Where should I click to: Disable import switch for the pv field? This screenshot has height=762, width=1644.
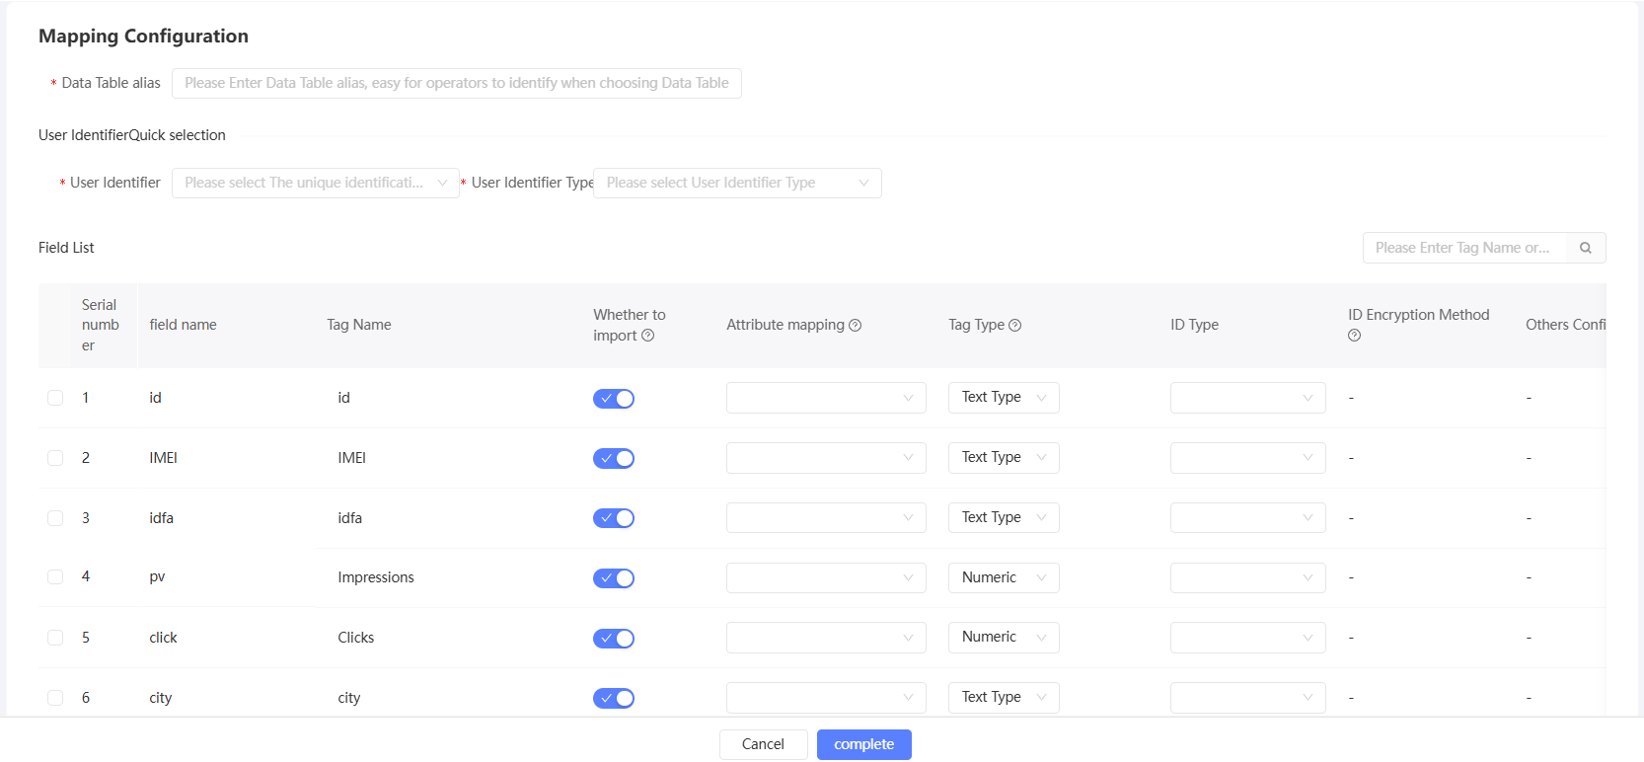click(x=614, y=578)
